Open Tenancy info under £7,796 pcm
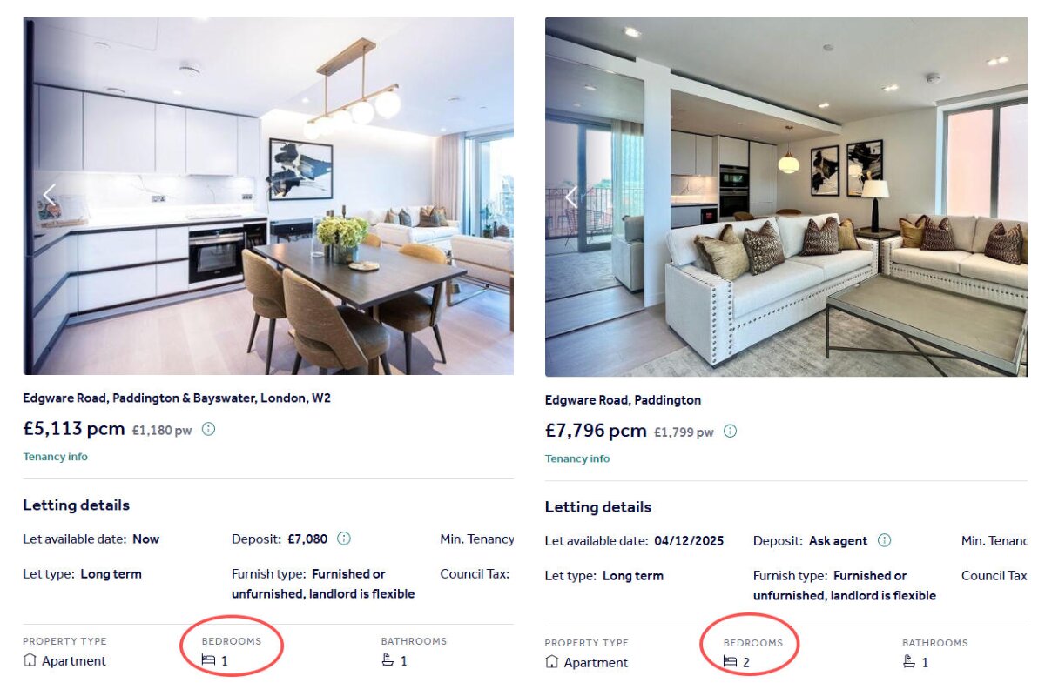Image resolution: width=1045 pixels, height=696 pixels. (x=577, y=458)
